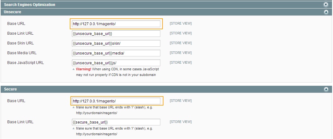Image resolution: width=333 pixels, height=139 pixels.
Task: Click the red Warning! text about CDN
Action: click(x=84, y=69)
